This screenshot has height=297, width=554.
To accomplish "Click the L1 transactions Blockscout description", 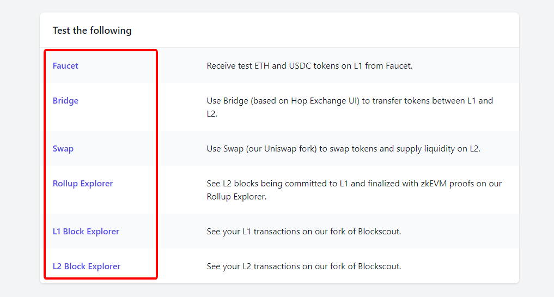I will [304, 232].
